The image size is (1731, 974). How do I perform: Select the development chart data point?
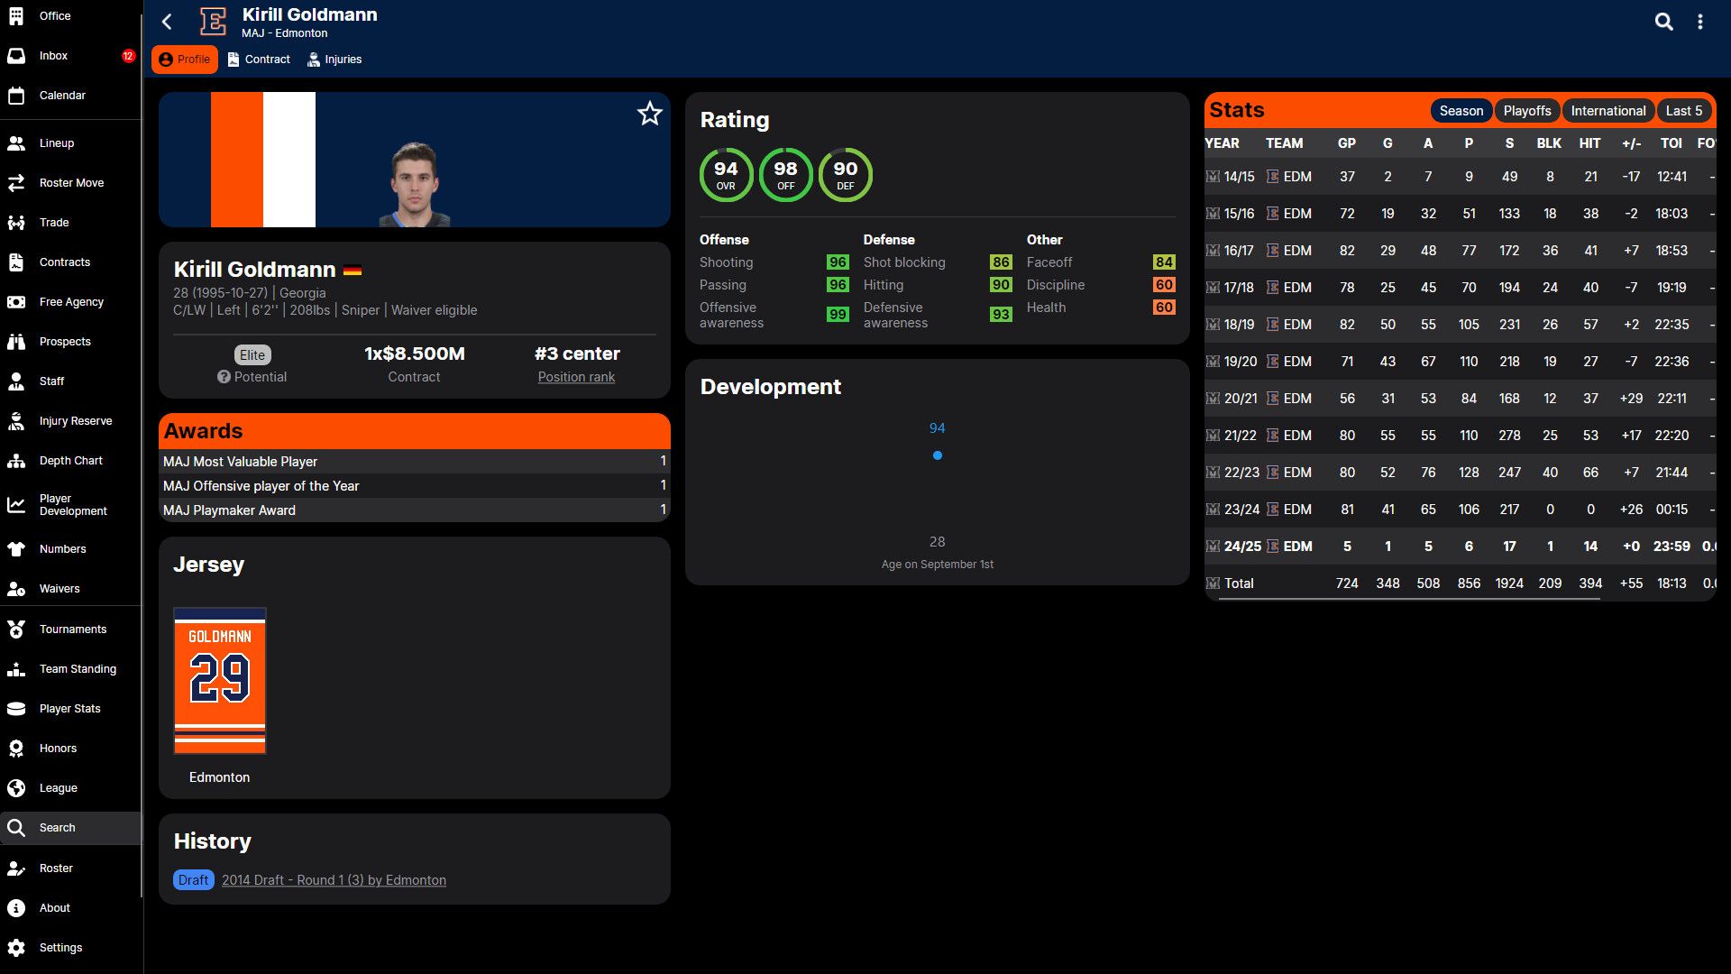click(x=938, y=455)
